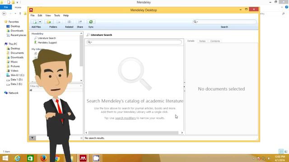Select 'All' in the filter list
Image resolution: width=289 pixels, height=162 pixels.
31,90
